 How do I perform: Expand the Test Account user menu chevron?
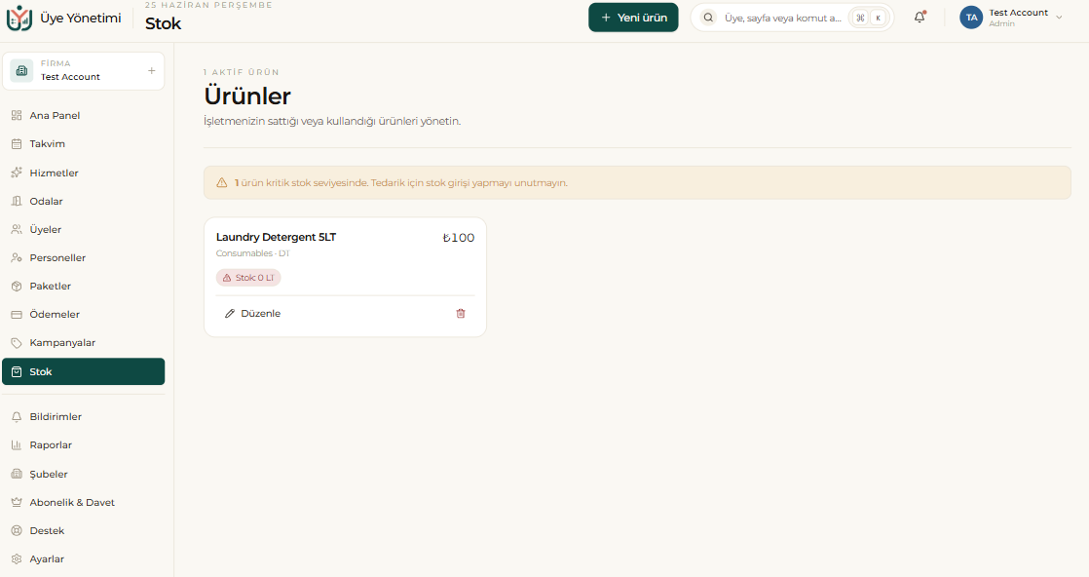pyautogui.click(x=1059, y=18)
